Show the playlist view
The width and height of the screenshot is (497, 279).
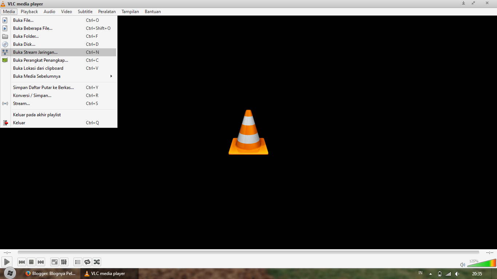tap(77, 262)
